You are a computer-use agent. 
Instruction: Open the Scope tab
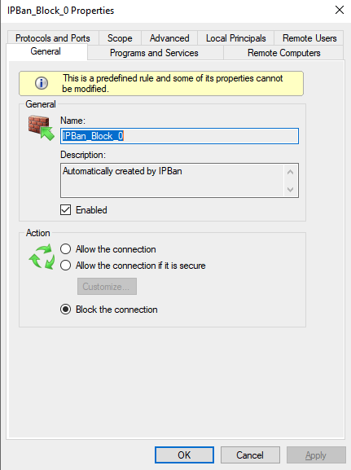coord(120,38)
